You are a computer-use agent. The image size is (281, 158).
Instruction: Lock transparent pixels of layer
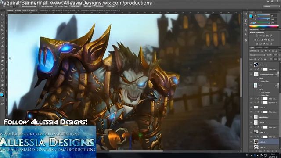point(256,59)
